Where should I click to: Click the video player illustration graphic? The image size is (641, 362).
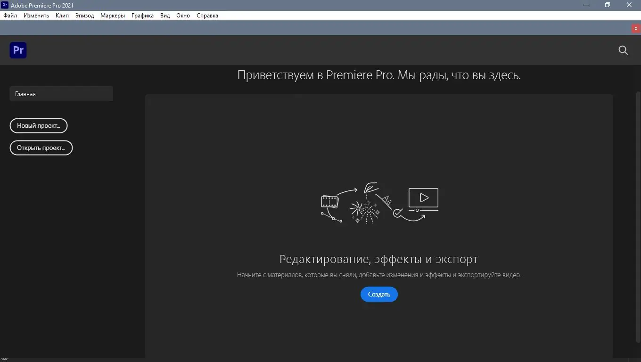pos(423,198)
